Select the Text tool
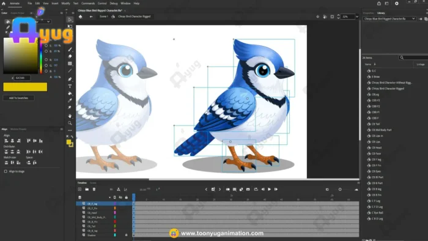The width and height of the screenshot is (428, 241). pos(70,86)
